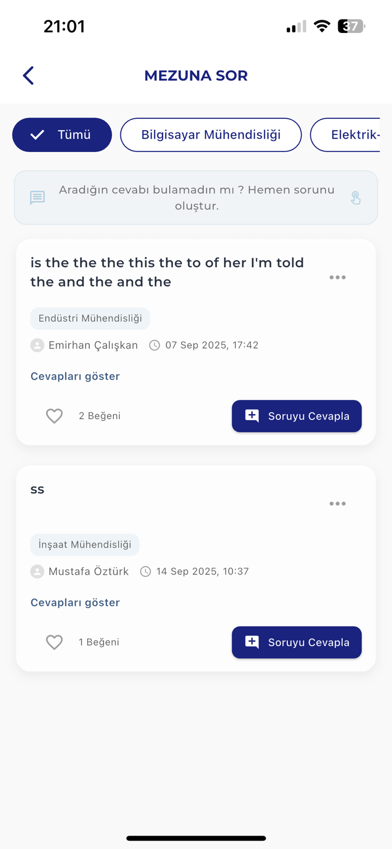Expand answers under Emirhan Çalışkan's question
The width and height of the screenshot is (392, 849).
75,376
